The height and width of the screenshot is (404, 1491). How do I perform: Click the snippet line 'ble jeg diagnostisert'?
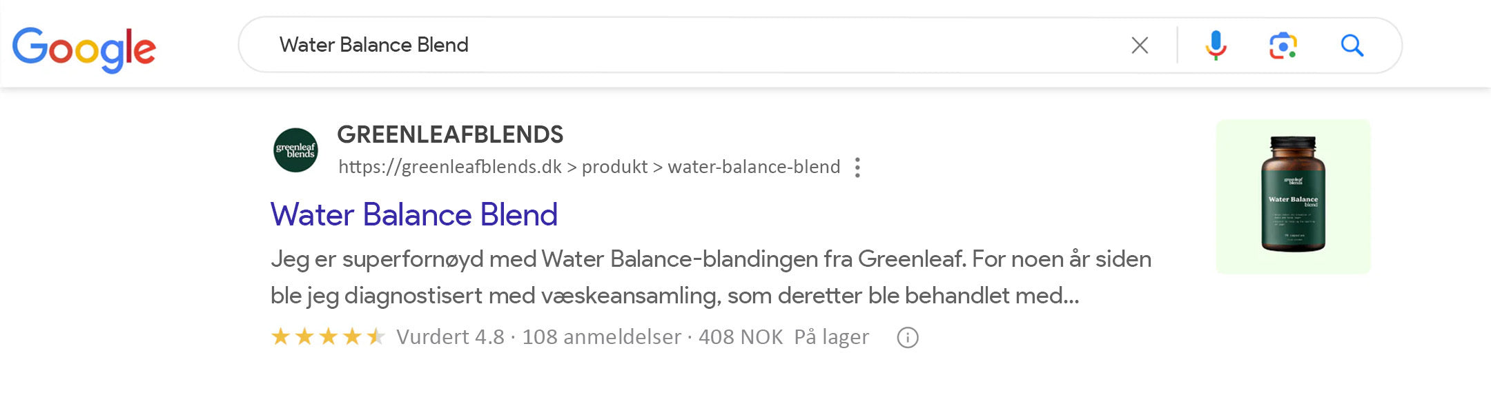[x=674, y=296]
